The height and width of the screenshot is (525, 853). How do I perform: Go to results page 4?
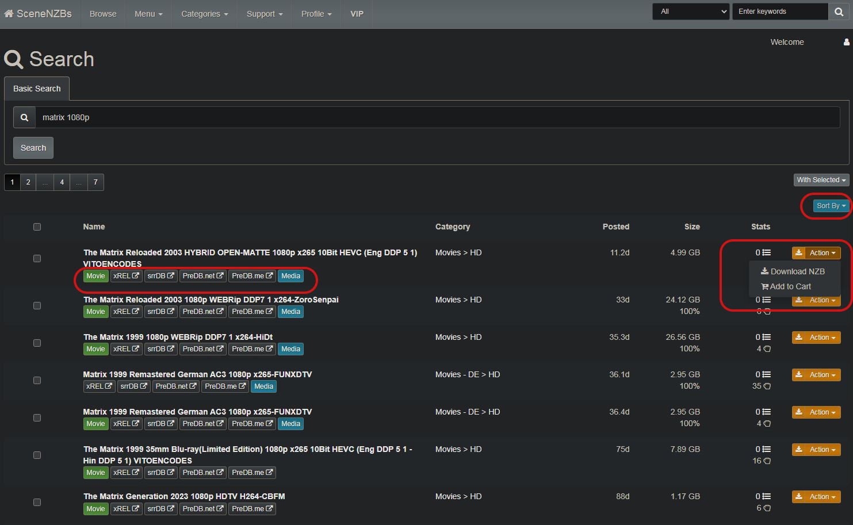click(62, 182)
